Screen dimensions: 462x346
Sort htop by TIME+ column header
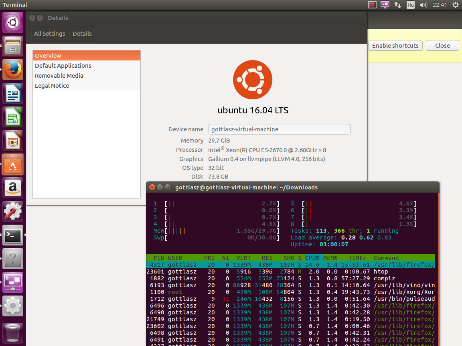357,258
